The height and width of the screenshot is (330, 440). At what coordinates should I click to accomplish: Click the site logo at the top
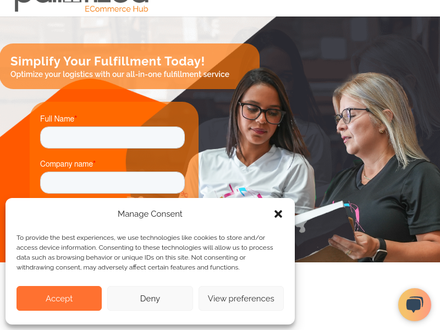click(x=81, y=6)
